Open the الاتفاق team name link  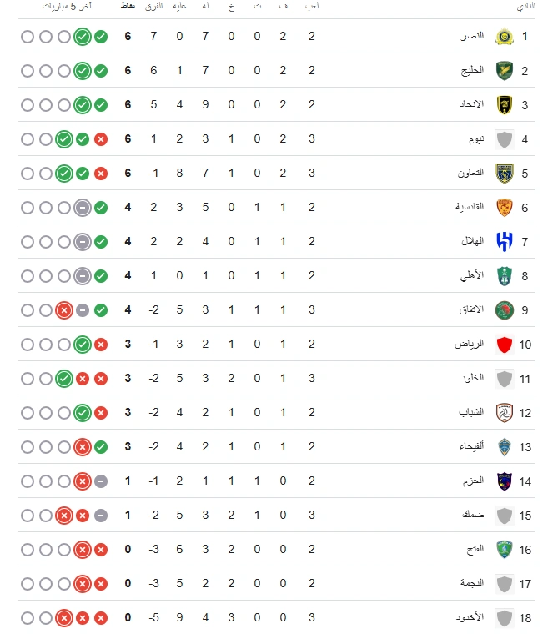click(471, 309)
